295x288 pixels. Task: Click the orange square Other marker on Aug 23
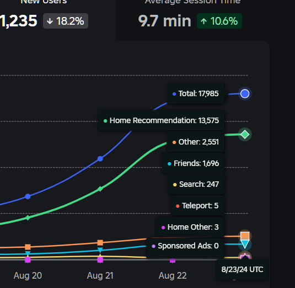pyautogui.click(x=245, y=236)
